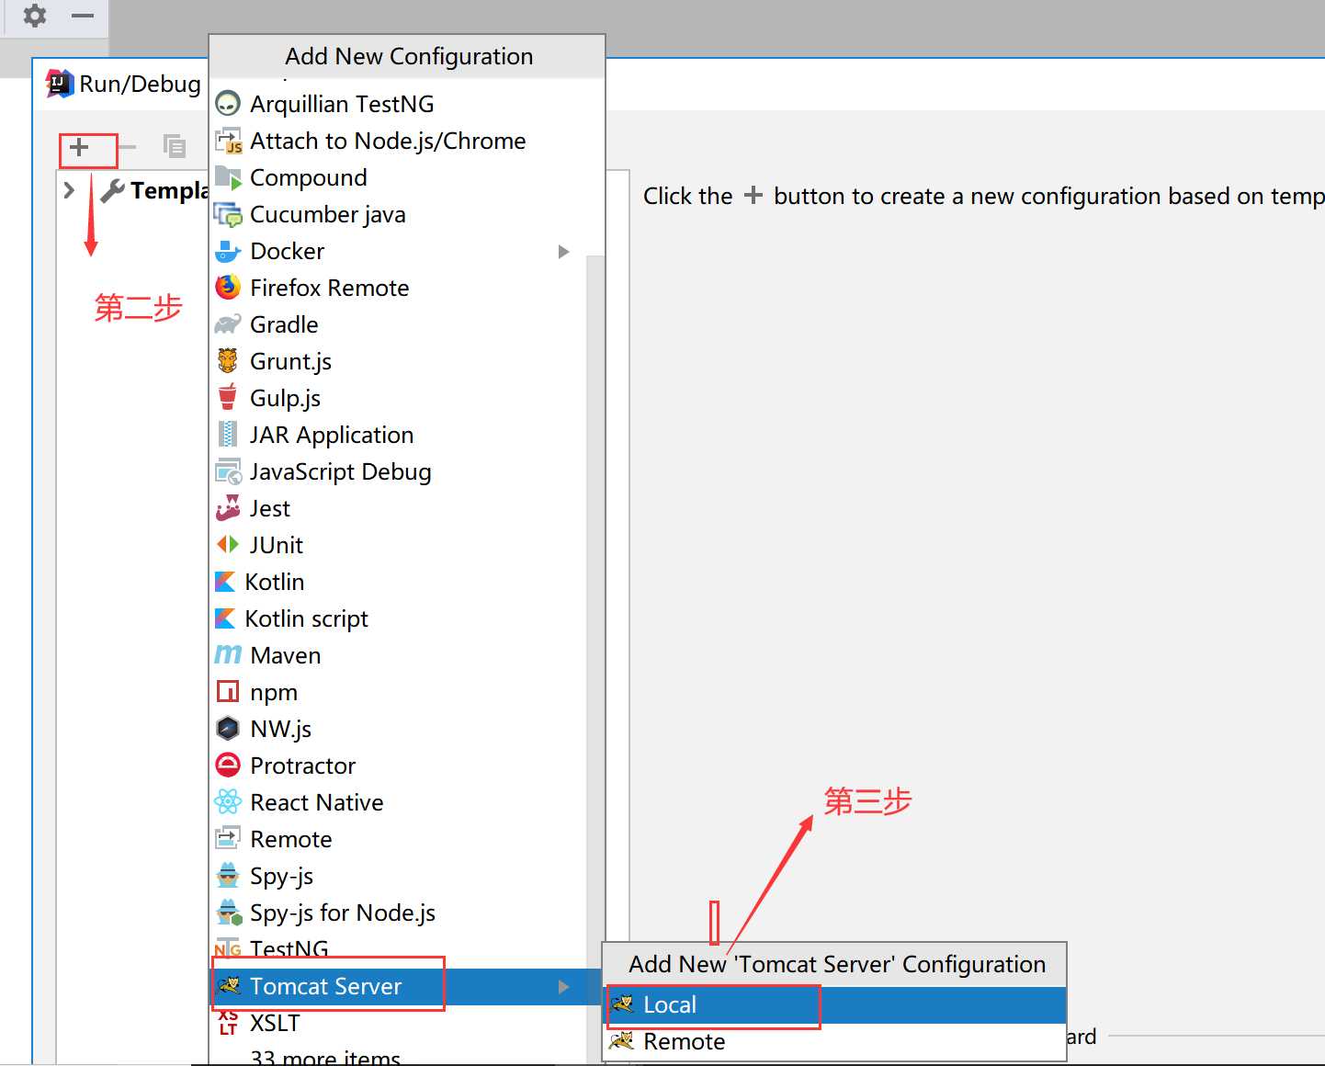This screenshot has height=1066, width=1325.
Task: Click the Templates tree label
Action: tap(170, 190)
